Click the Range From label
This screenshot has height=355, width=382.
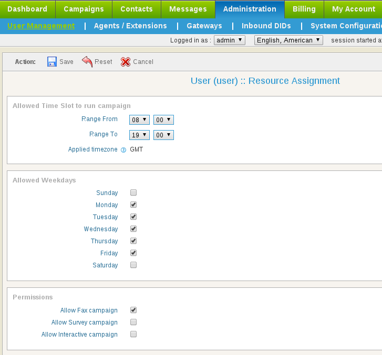coord(99,119)
